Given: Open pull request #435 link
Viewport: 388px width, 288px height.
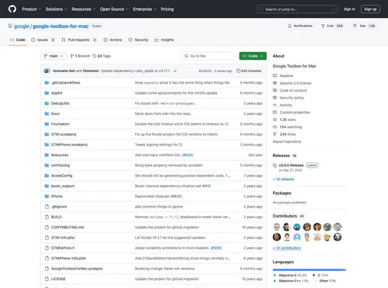Looking at the screenshot, I should (x=188, y=155).
